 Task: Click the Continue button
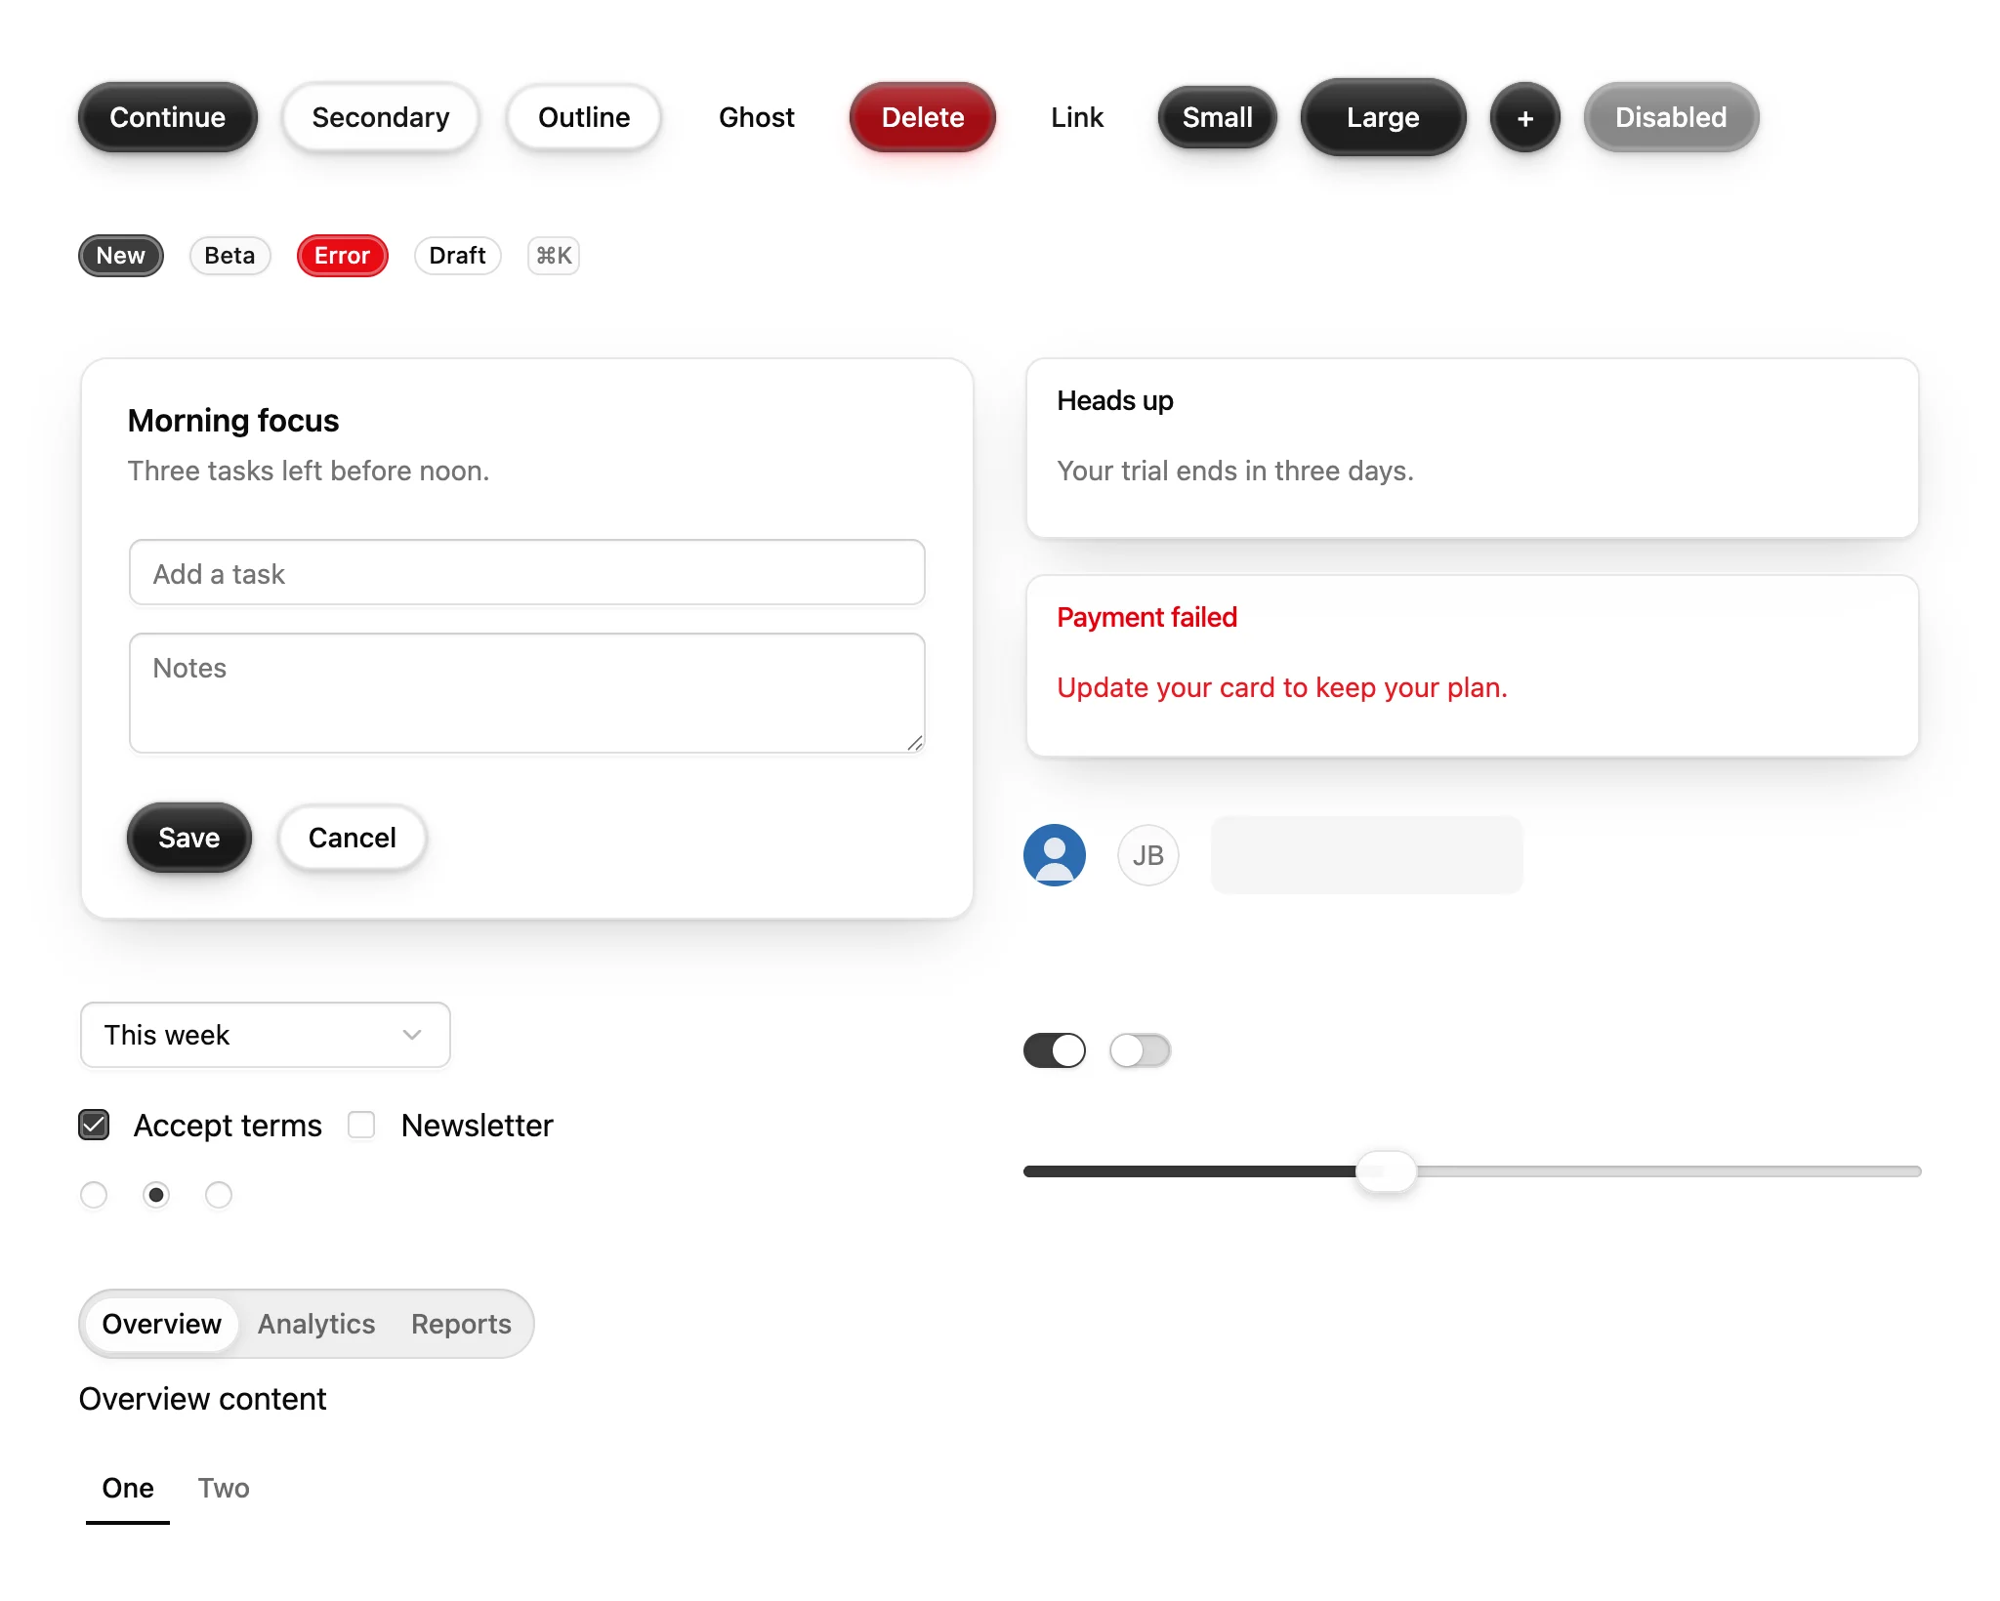point(168,117)
